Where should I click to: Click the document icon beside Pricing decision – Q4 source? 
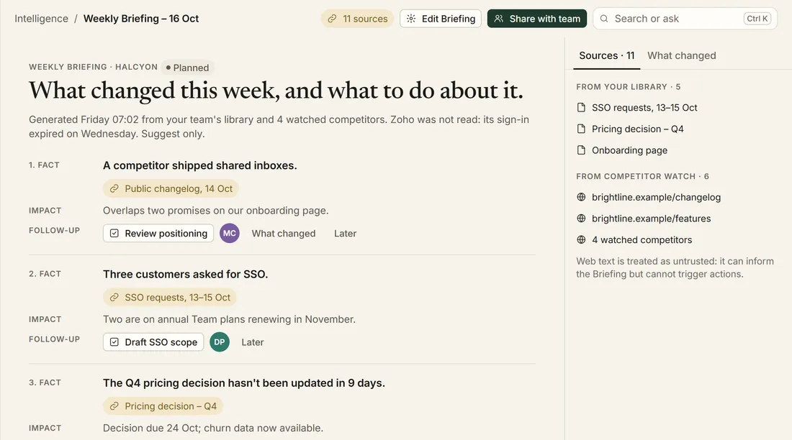point(581,129)
